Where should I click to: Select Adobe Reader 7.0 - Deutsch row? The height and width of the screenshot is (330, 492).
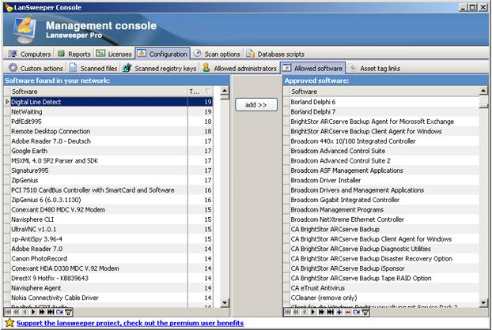(x=111, y=141)
